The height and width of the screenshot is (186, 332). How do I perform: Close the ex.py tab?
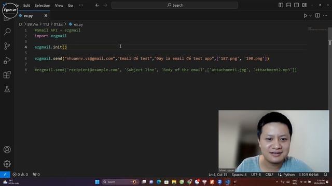(x=46, y=16)
